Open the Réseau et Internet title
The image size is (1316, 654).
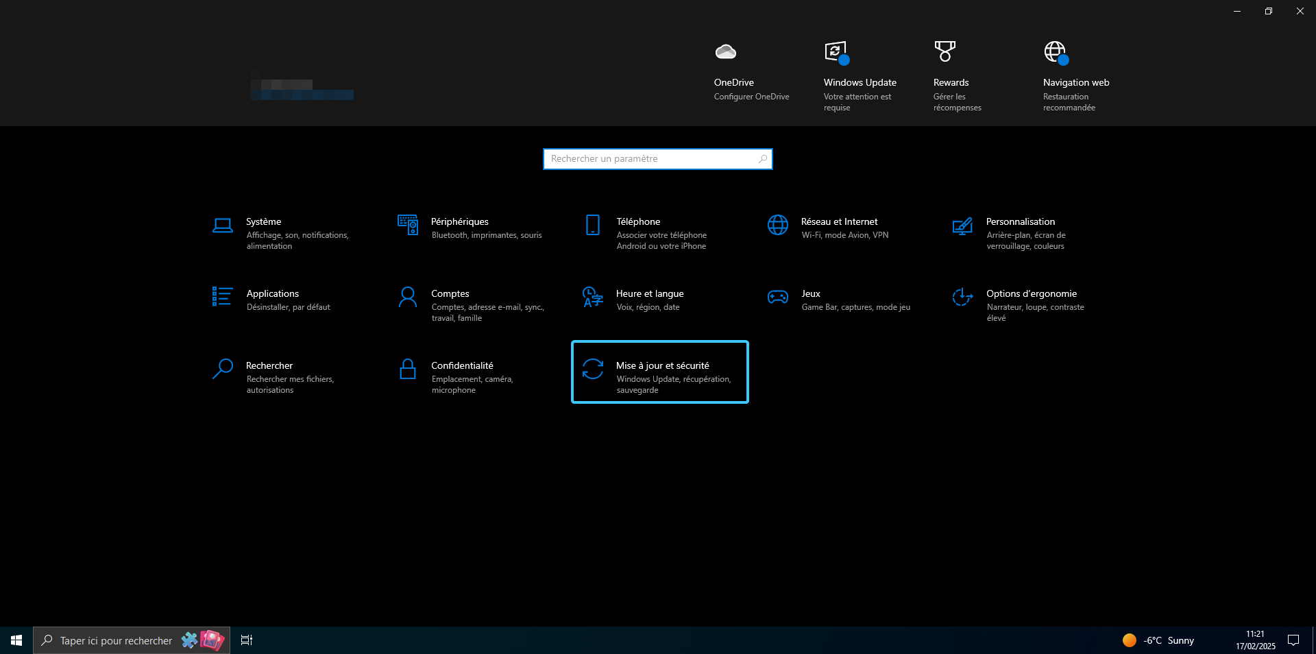[x=840, y=221]
